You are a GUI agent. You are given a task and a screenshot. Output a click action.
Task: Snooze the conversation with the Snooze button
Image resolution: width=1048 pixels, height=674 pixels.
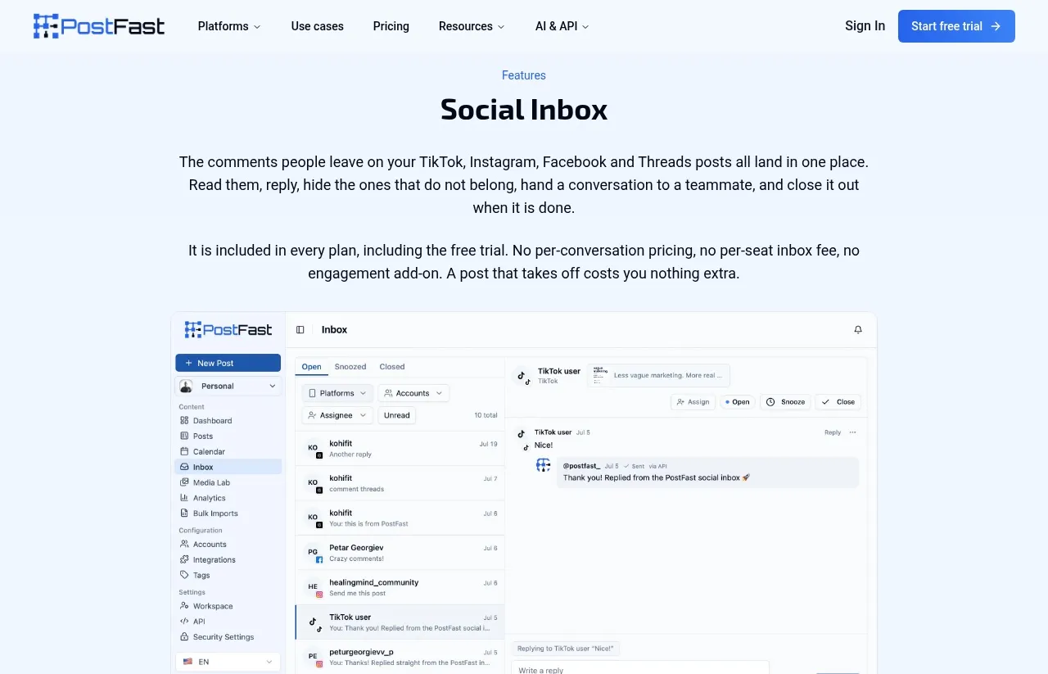click(x=786, y=402)
